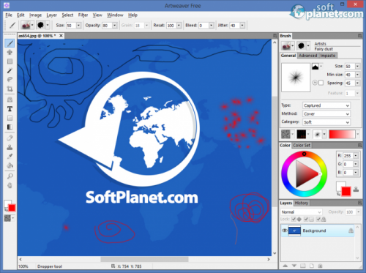Delete layer trash icon
366x273 pixels.
(x=321, y=266)
